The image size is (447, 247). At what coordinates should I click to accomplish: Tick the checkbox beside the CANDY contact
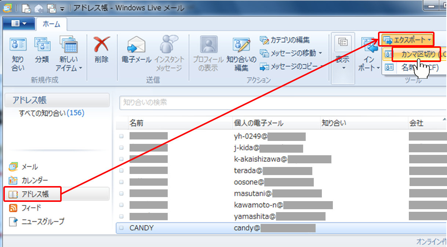[x=121, y=228]
